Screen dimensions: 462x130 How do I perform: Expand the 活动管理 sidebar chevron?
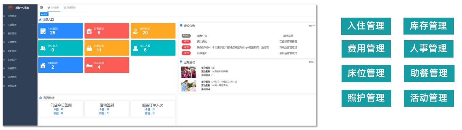[34, 77]
